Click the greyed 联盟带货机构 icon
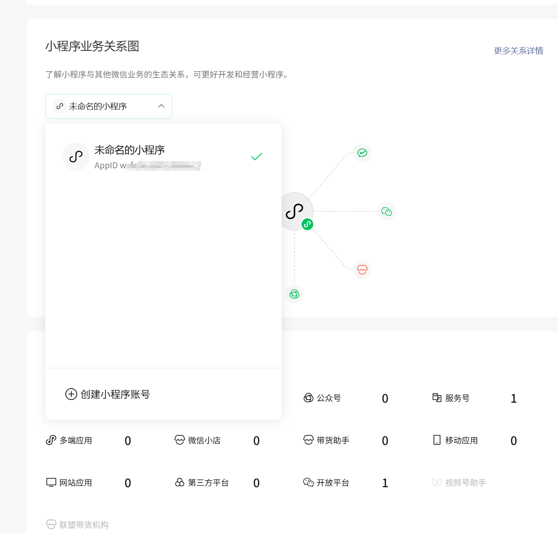 51,524
